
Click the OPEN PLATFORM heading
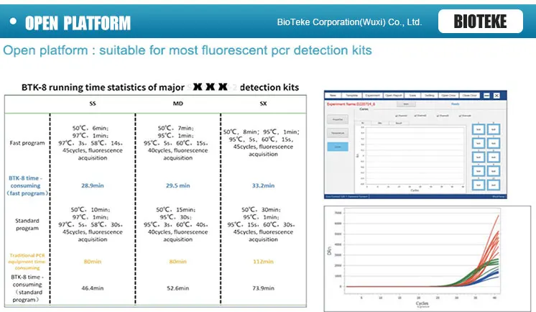point(78,23)
